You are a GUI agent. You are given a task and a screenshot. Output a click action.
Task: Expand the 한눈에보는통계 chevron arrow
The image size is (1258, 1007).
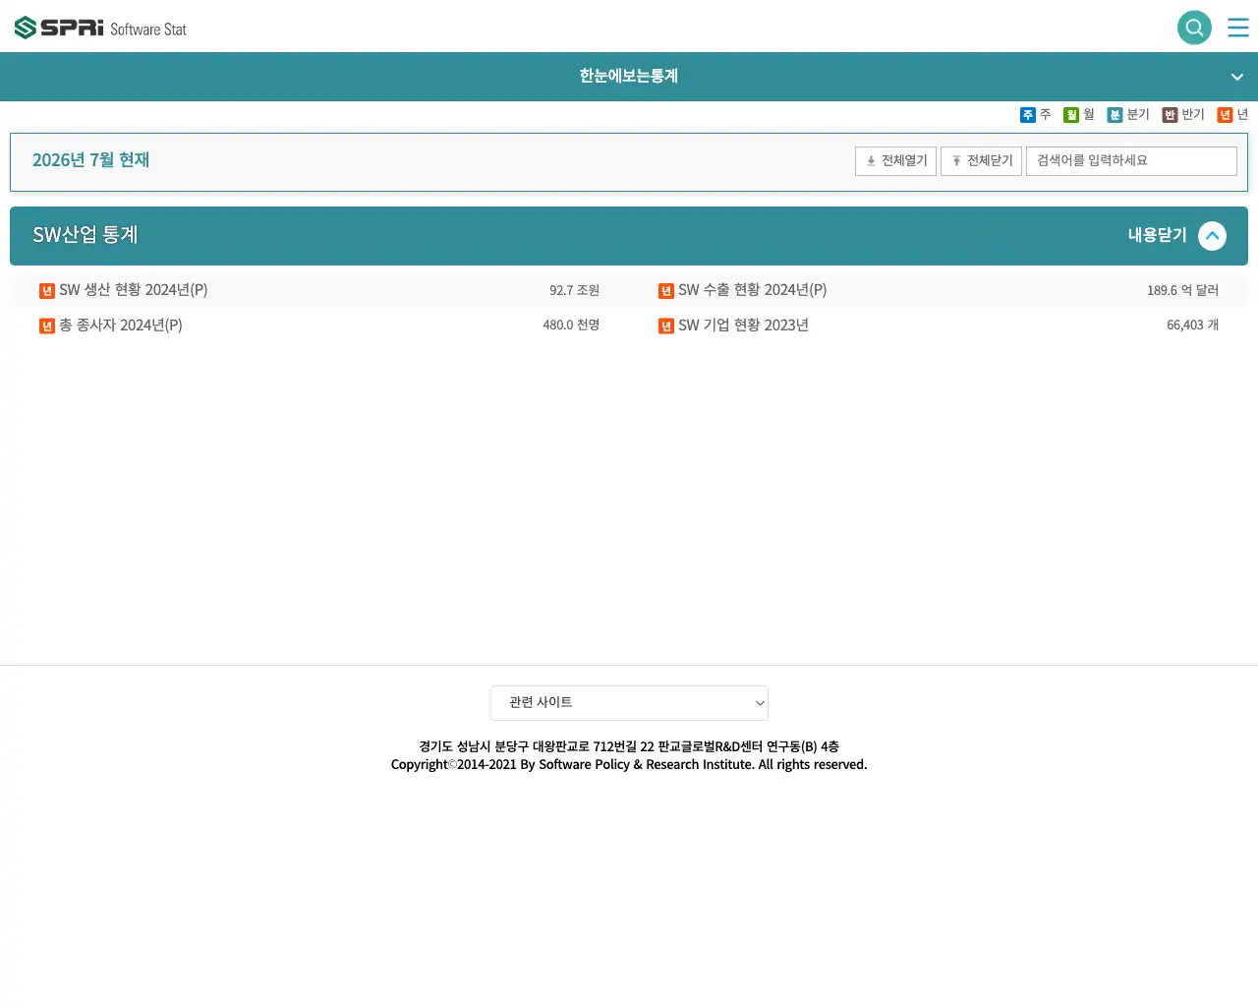(1237, 77)
